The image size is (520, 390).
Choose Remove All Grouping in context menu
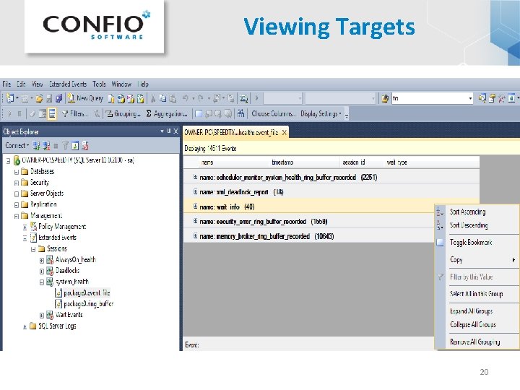(x=477, y=342)
